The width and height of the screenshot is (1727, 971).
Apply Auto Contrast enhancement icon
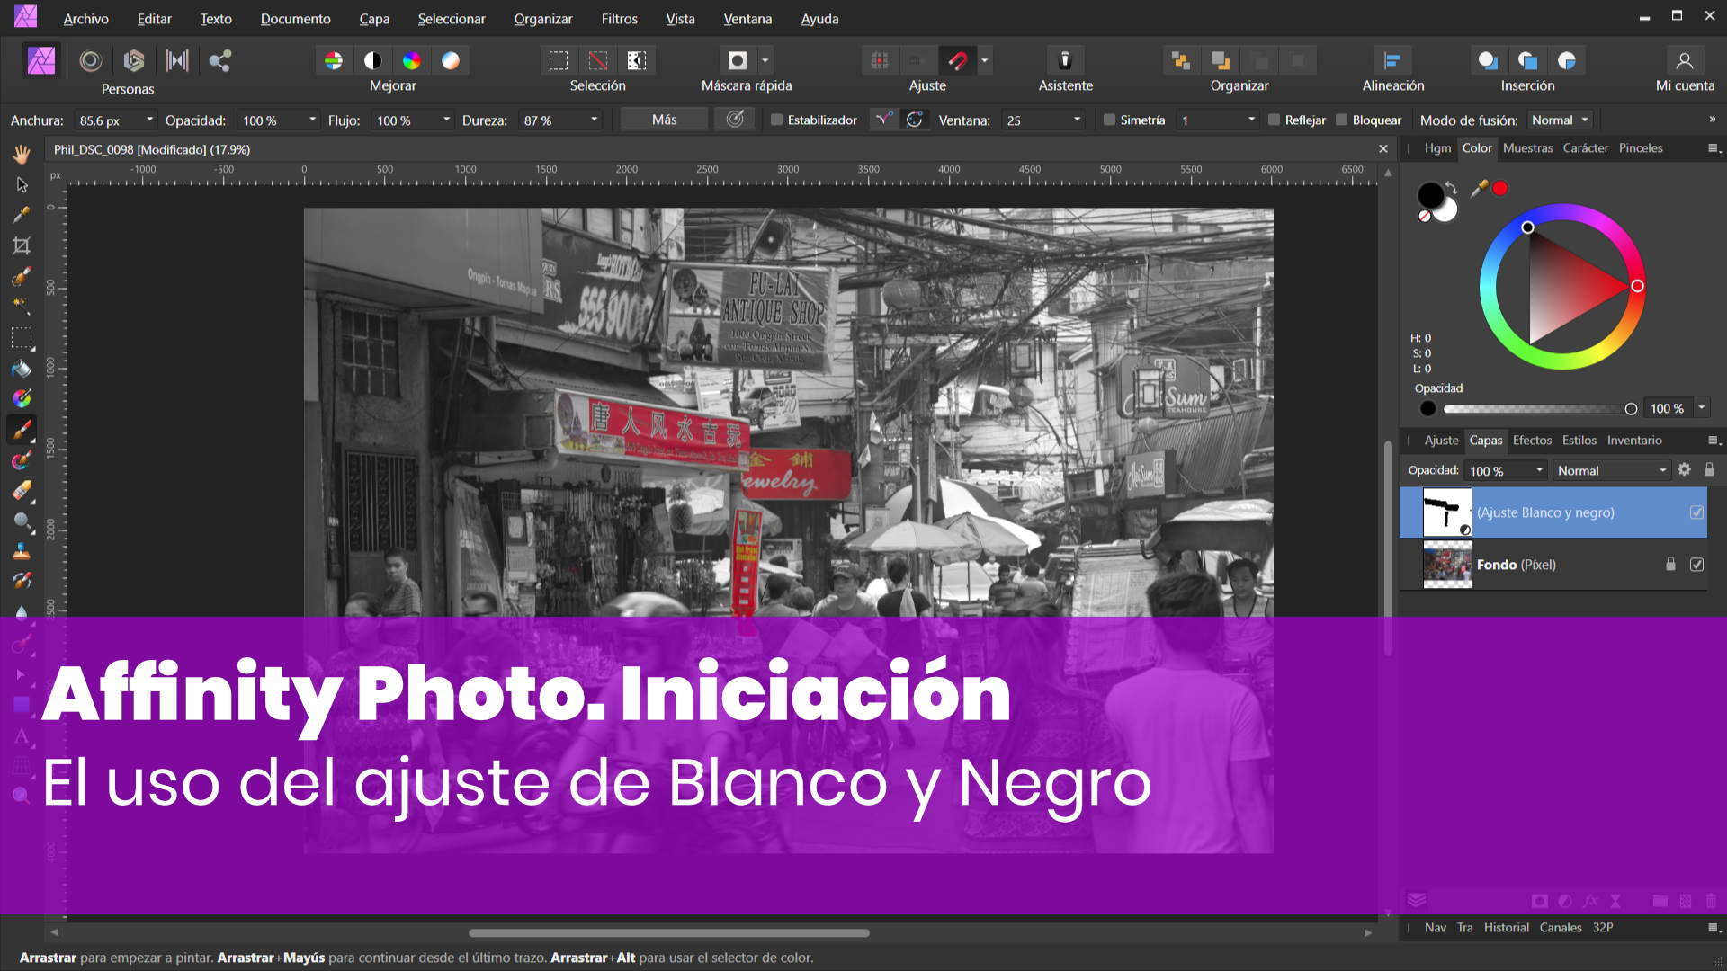point(372,60)
